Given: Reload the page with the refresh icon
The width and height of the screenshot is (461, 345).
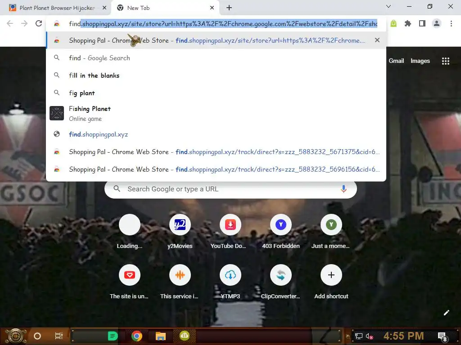Looking at the screenshot, I should 39,23.
